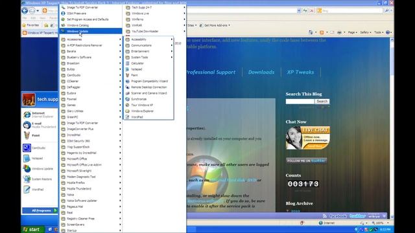
Task: Click the tech.supp user account picture
Action: pyautogui.click(x=29, y=100)
